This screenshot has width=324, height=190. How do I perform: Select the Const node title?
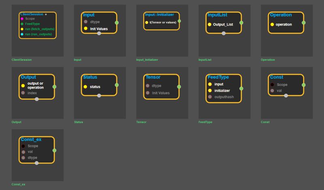pyautogui.click(x=277, y=77)
